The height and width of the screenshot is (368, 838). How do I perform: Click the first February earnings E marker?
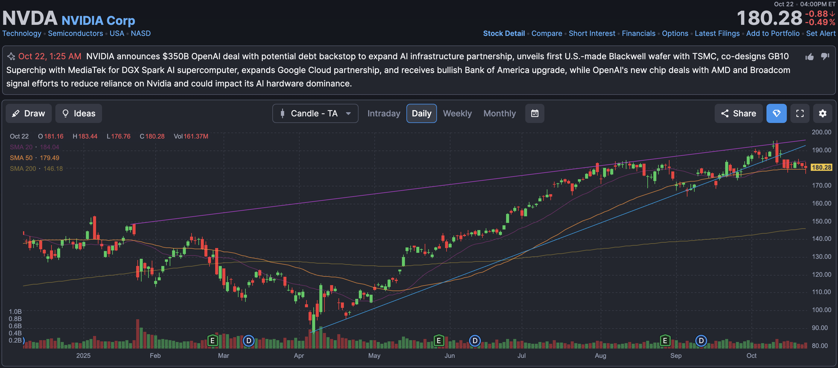point(212,341)
